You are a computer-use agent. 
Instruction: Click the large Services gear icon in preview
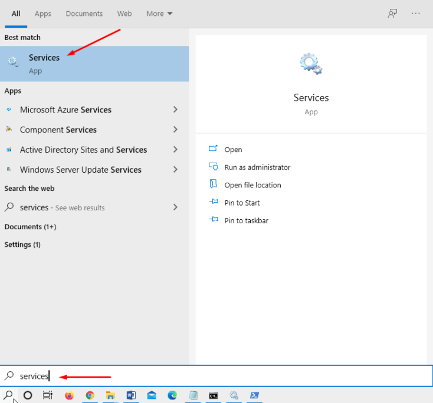(311, 64)
